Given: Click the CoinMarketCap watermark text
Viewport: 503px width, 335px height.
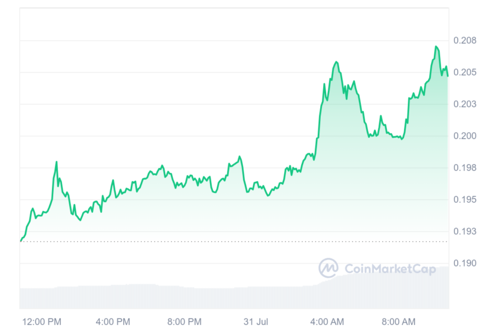Looking at the screenshot, I should point(390,269).
